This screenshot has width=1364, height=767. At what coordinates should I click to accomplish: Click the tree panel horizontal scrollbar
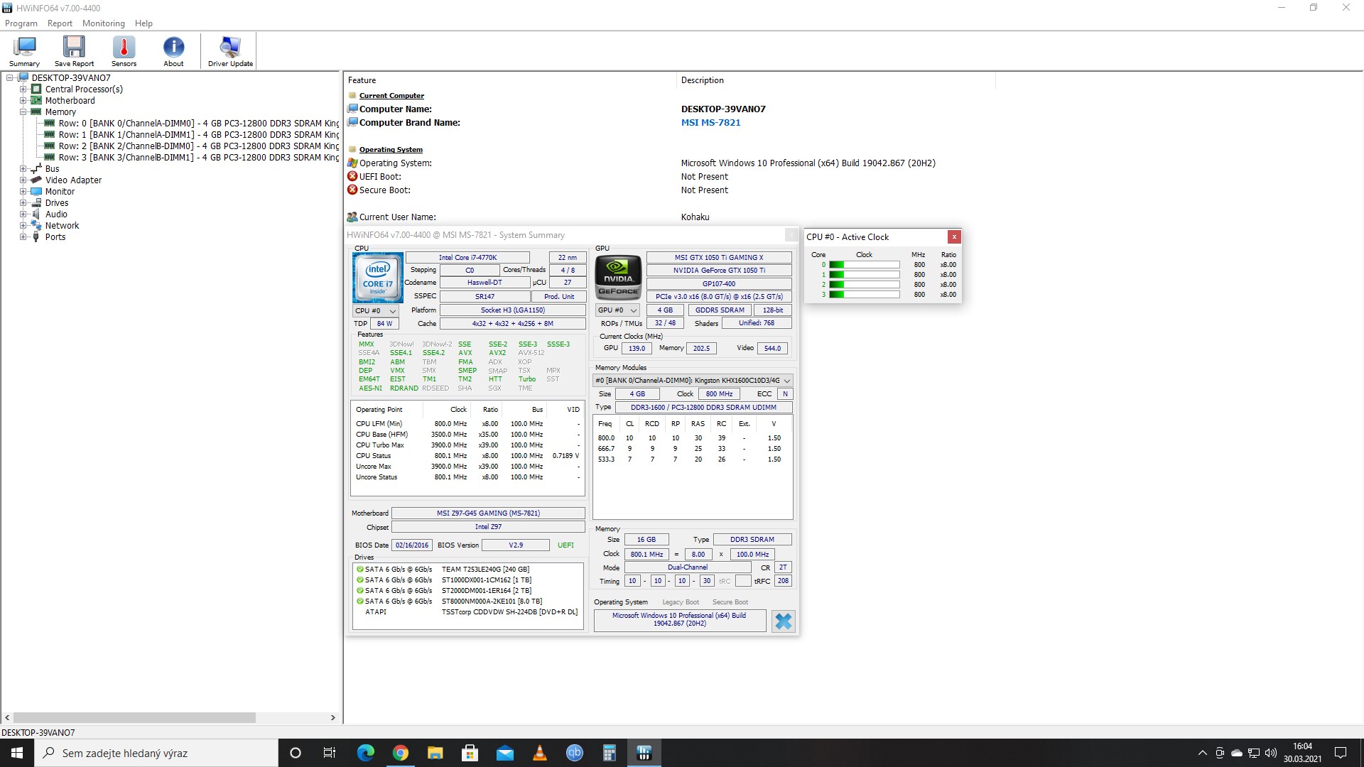[135, 718]
